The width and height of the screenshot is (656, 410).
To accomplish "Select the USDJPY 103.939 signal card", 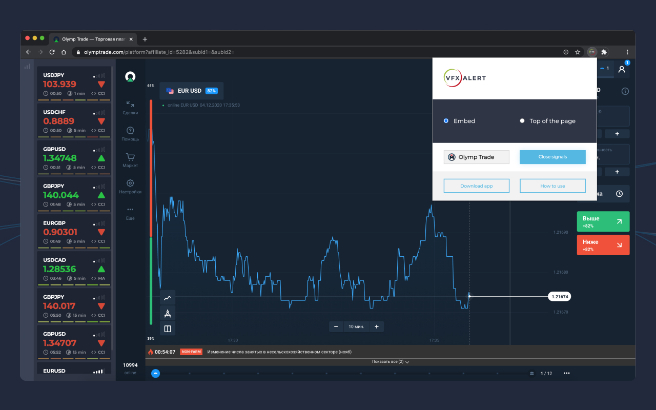I will [x=74, y=84].
